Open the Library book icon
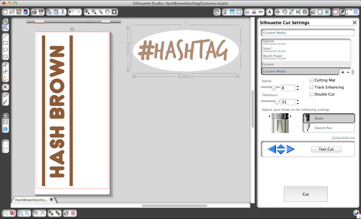361x219 pixels. pyautogui.click(x=5, y=122)
